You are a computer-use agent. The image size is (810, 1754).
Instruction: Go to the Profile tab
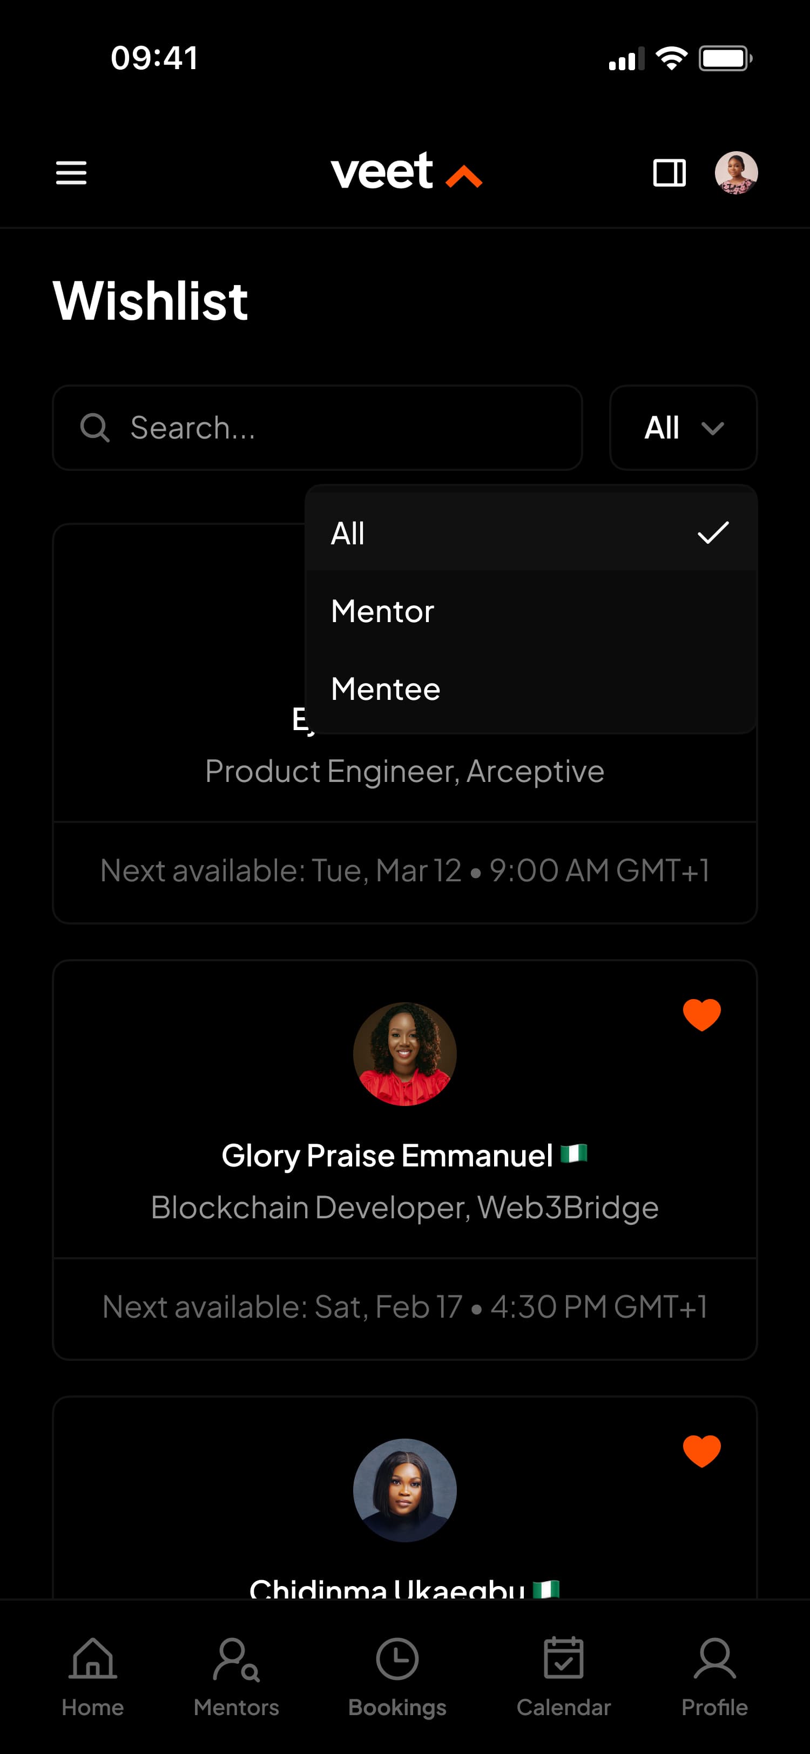click(715, 1676)
